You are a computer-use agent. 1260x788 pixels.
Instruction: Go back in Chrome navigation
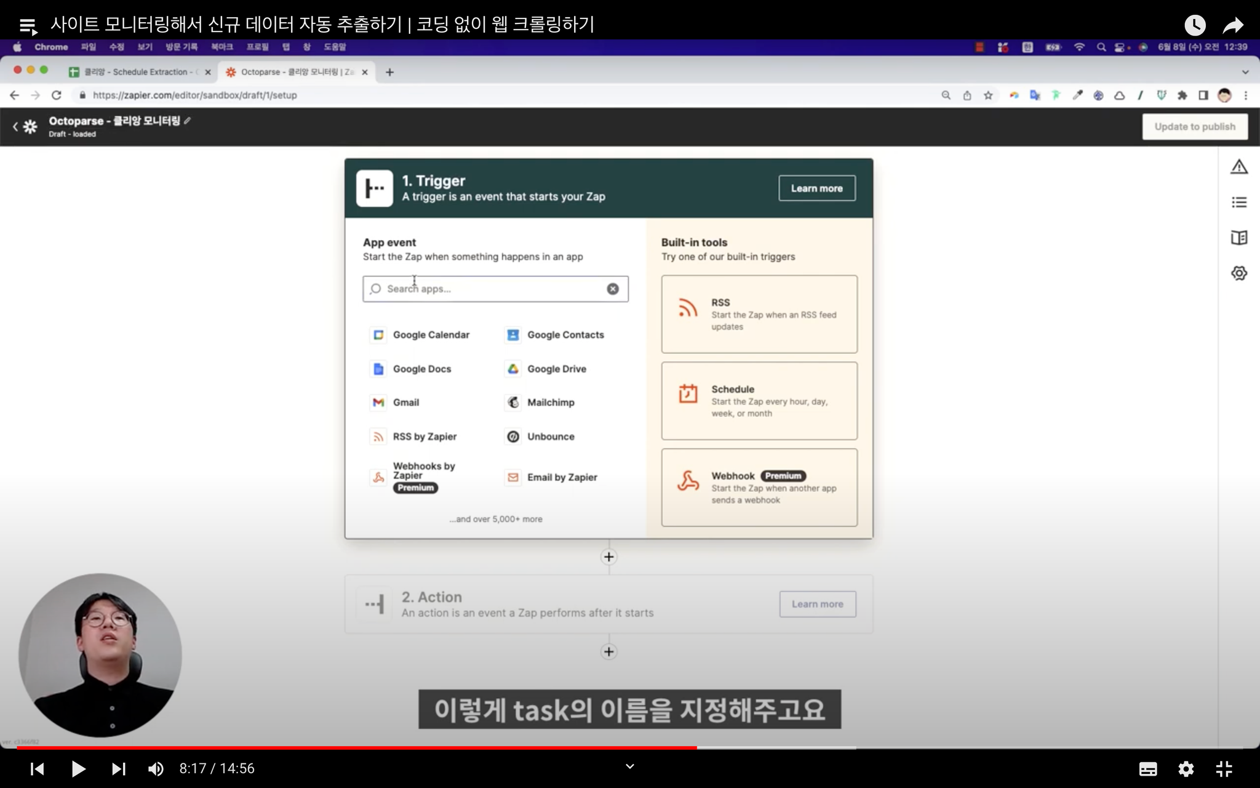click(x=15, y=95)
